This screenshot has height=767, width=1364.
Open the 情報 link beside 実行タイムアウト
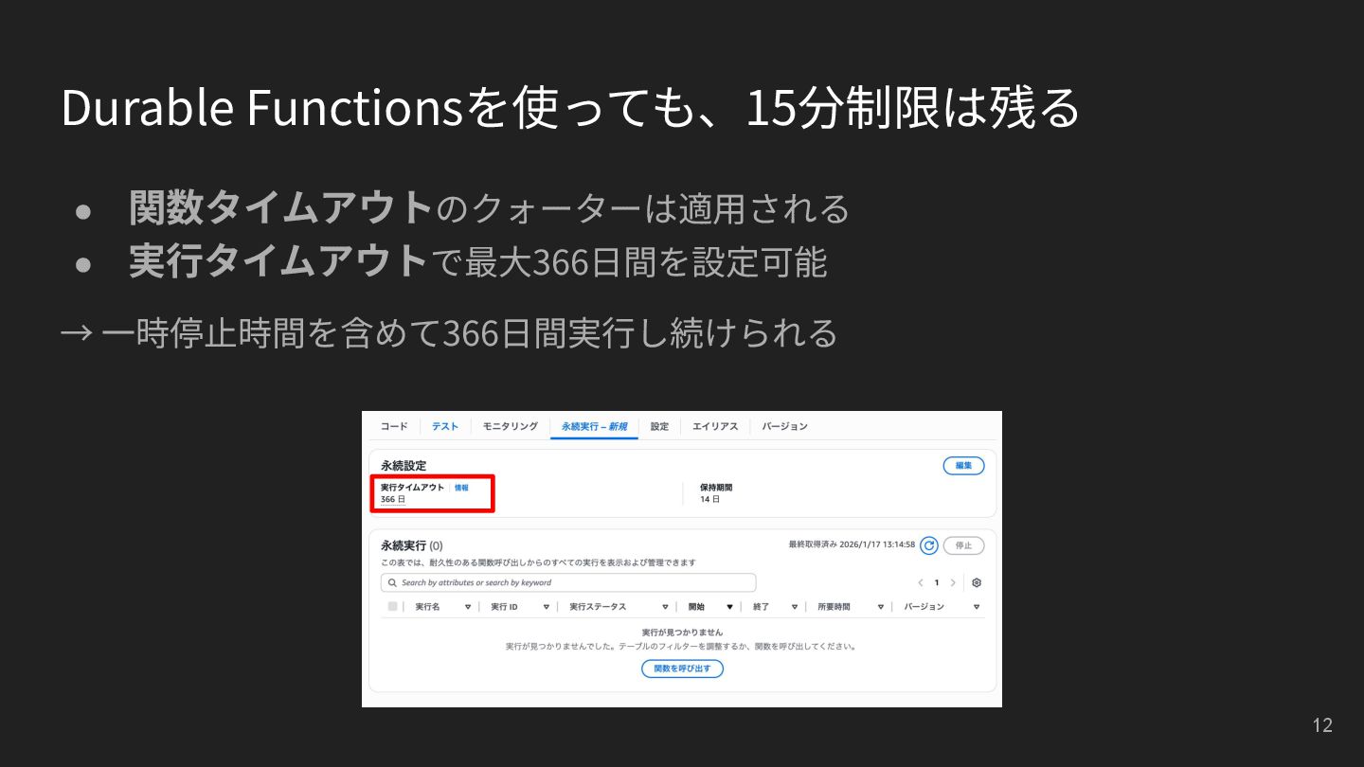coord(461,488)
